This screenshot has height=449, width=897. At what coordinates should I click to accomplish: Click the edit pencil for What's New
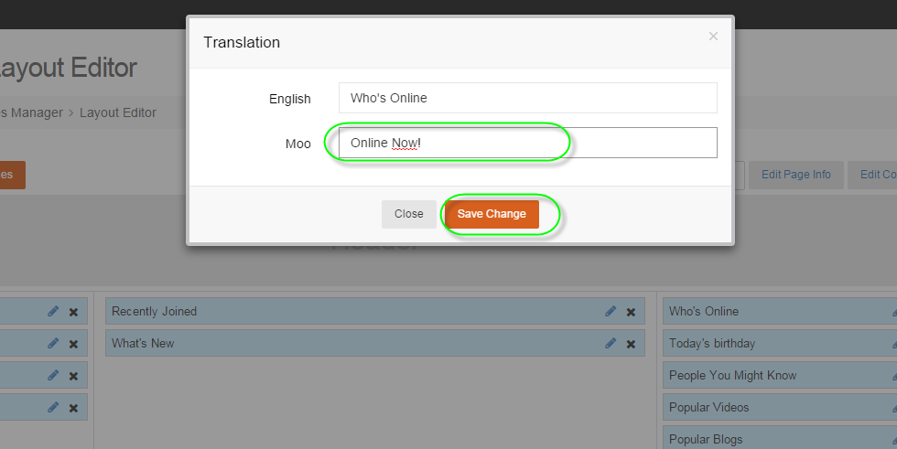coord(611,344)
